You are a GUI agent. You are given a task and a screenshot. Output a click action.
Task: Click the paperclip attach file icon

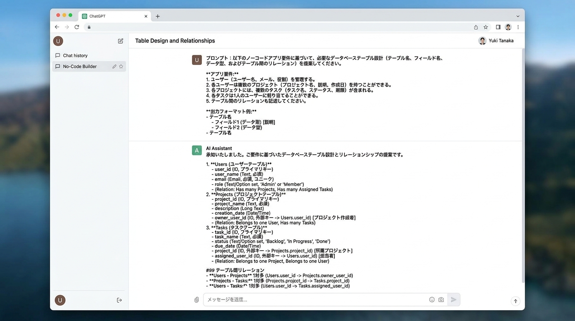point(196,300)
